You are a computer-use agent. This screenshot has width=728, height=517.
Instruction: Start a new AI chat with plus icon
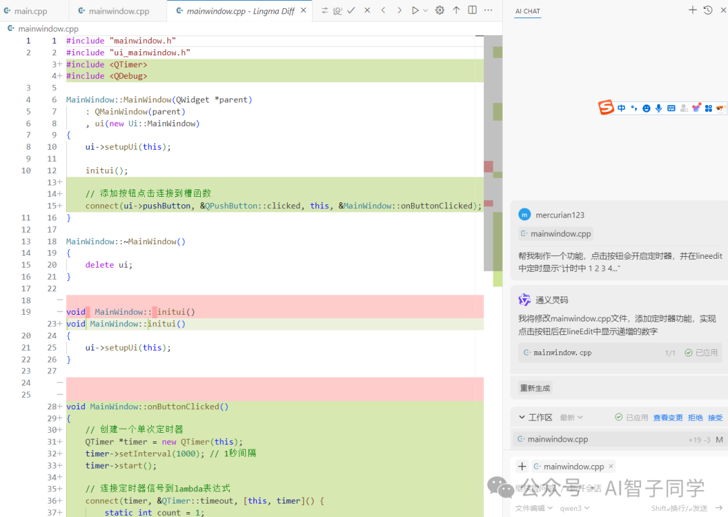click(692, 9)
